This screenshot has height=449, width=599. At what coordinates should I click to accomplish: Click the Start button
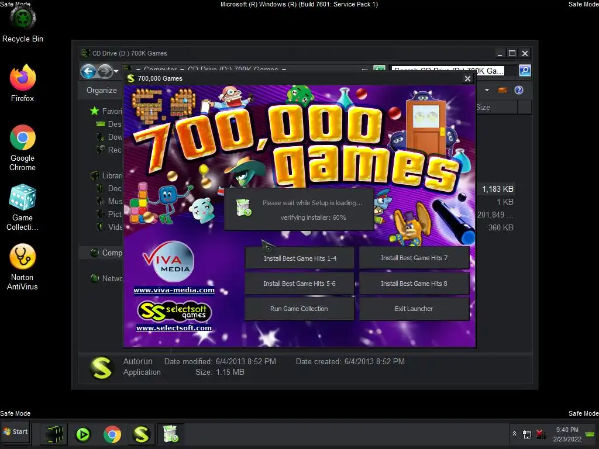[x=15, y=431]
